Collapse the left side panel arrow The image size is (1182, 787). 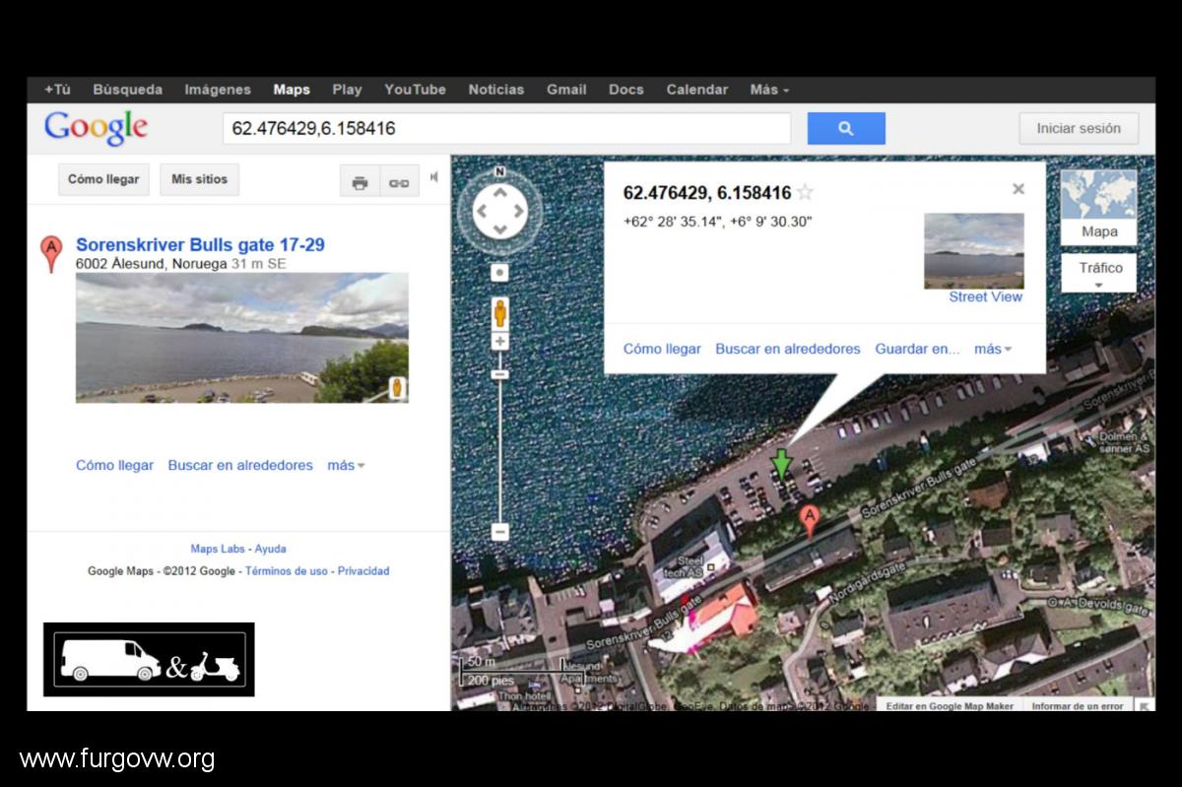434,178
